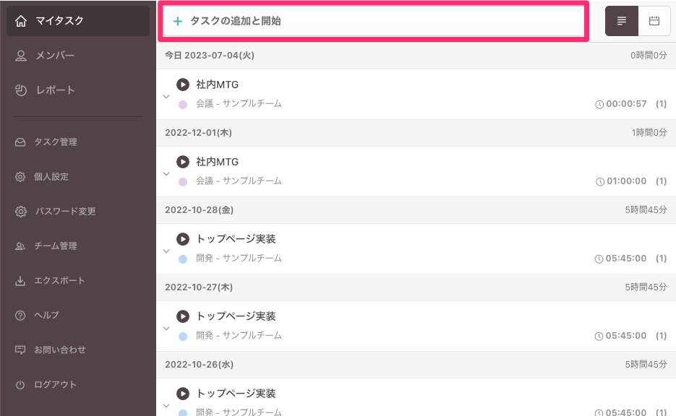Screen dimensions: 676x416
Task: Click the blue 開発 category dot on 2022-10-27
Action: 183,336
